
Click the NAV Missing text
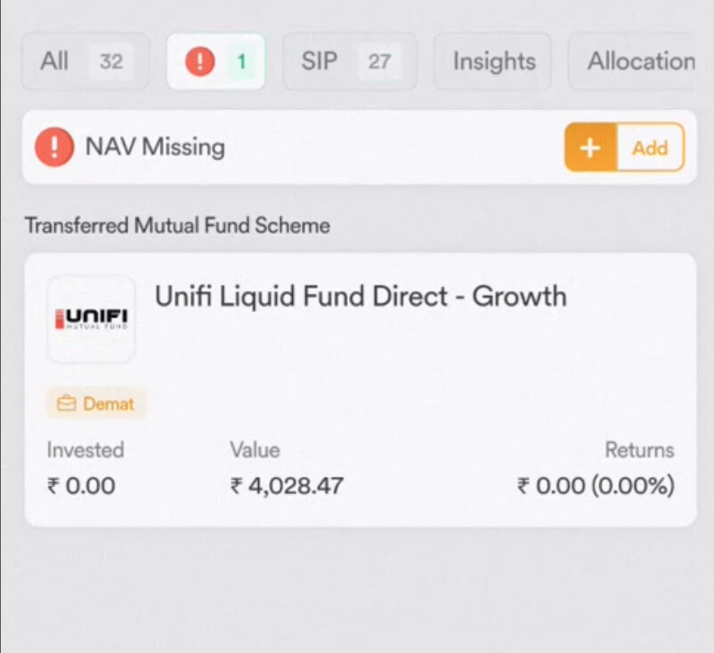click(155, 147)
